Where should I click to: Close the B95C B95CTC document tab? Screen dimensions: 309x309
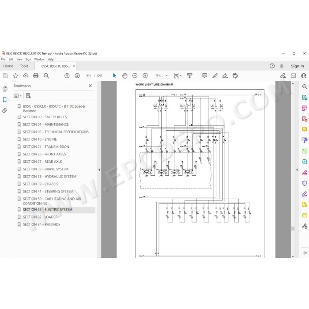tap(74, 66)
